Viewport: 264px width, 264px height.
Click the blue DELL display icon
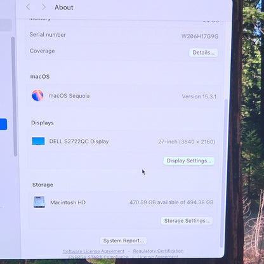tap(38, 141)
